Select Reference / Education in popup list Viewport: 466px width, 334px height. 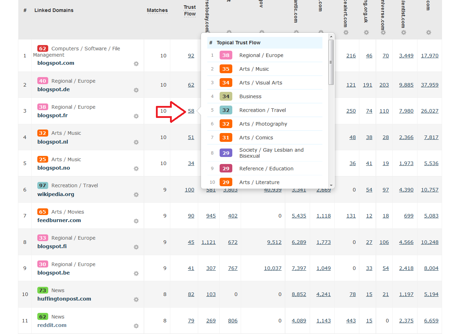point(266,169)
